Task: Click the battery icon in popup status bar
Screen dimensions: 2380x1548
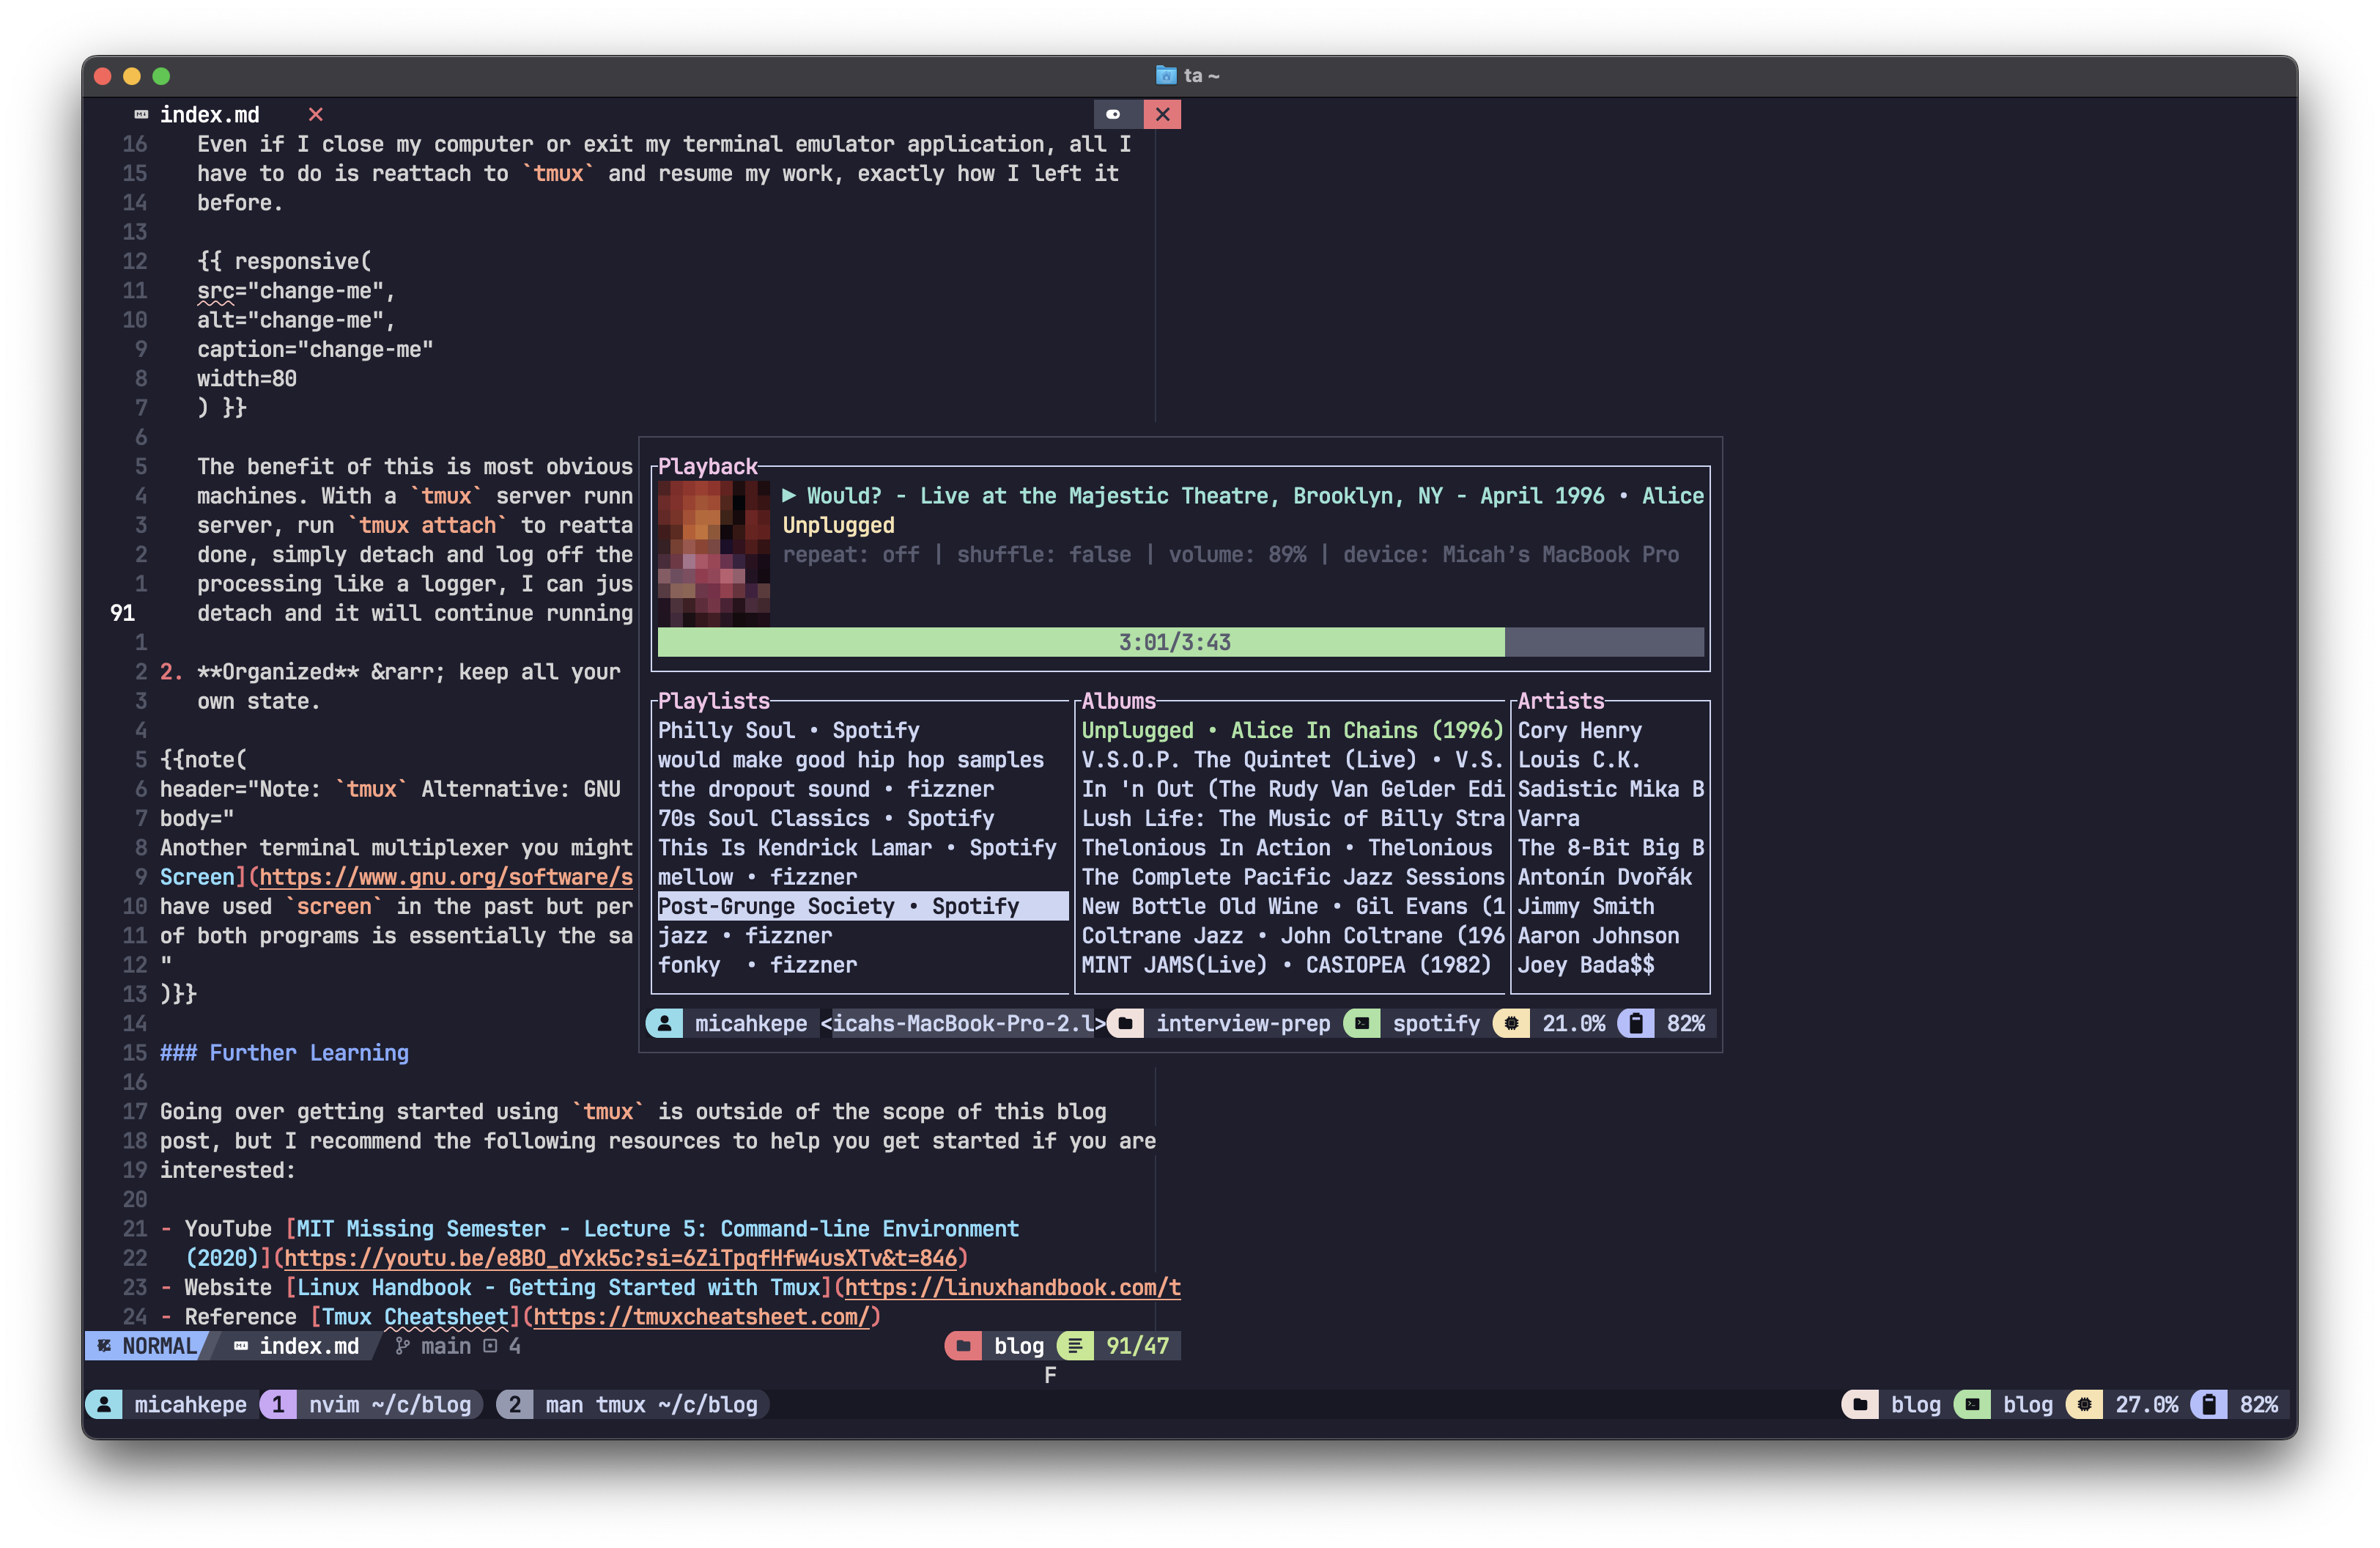Action: (1636, 1023)
